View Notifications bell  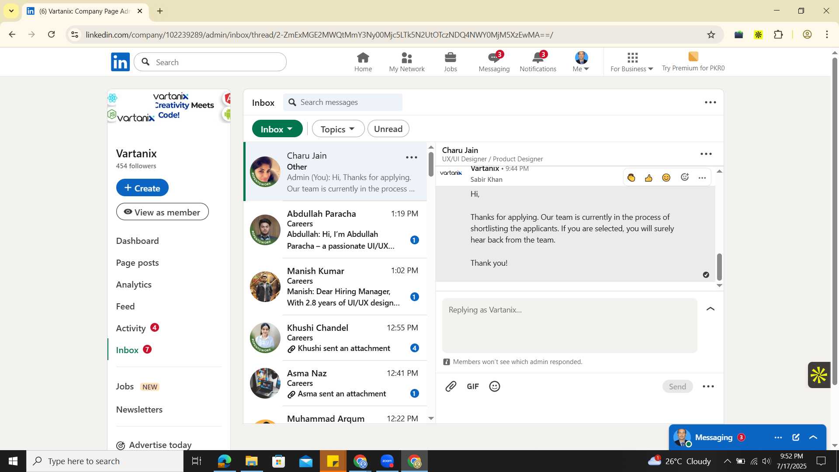538,62
